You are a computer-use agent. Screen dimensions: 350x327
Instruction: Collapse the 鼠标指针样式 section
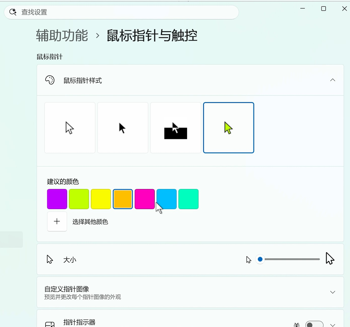pos(333,80)
